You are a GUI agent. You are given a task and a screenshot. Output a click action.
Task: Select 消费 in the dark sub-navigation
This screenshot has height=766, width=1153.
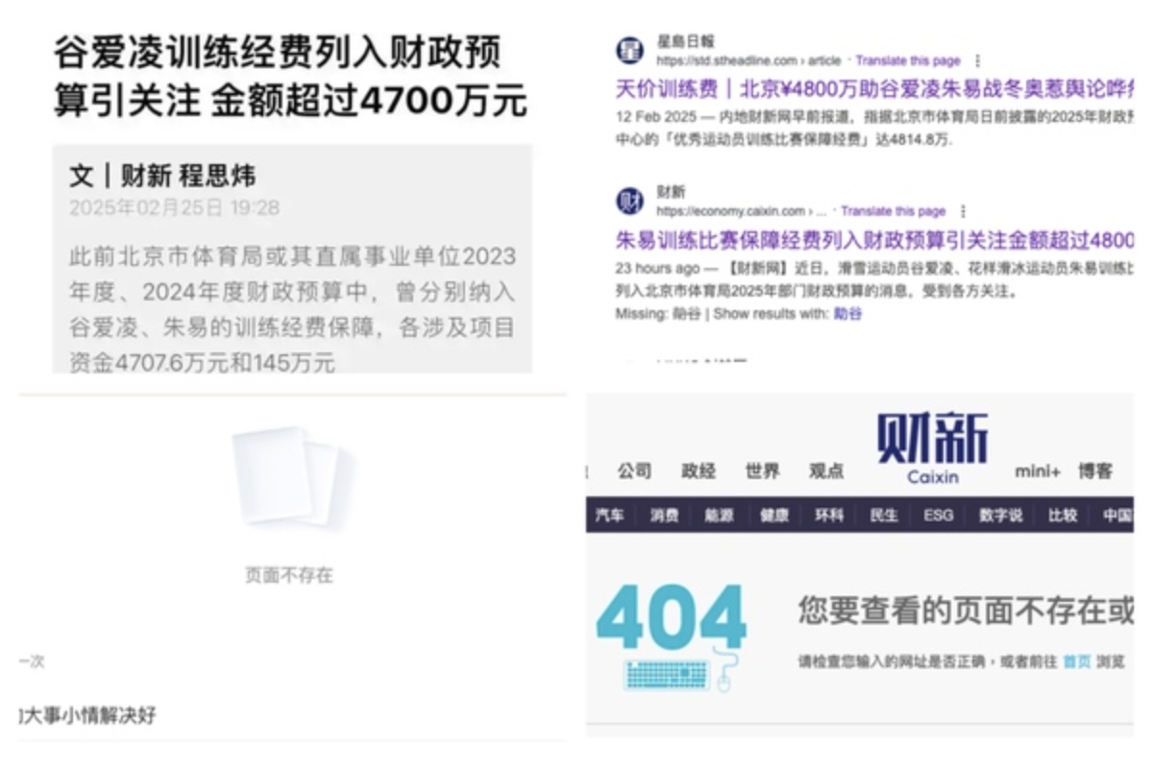tap(664, 515)
